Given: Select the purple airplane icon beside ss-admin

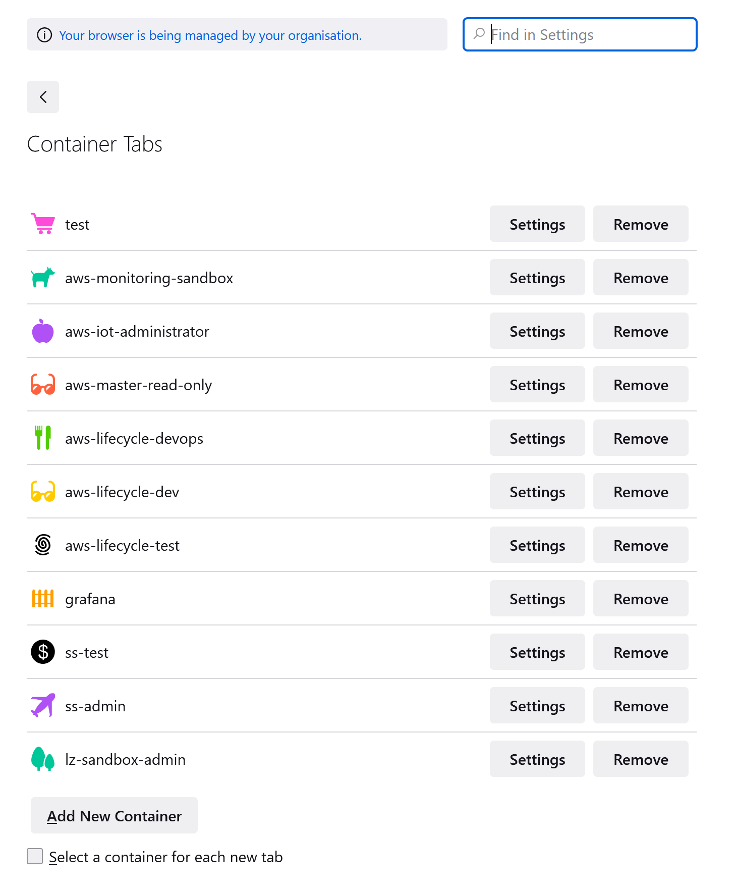Looking at the screenshot, I should pyautogui.click(x=42, y=705).
